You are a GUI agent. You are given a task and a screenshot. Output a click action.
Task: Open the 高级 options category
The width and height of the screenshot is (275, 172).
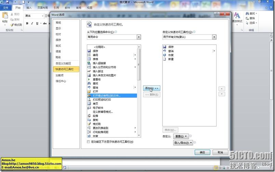click(66, 57)
